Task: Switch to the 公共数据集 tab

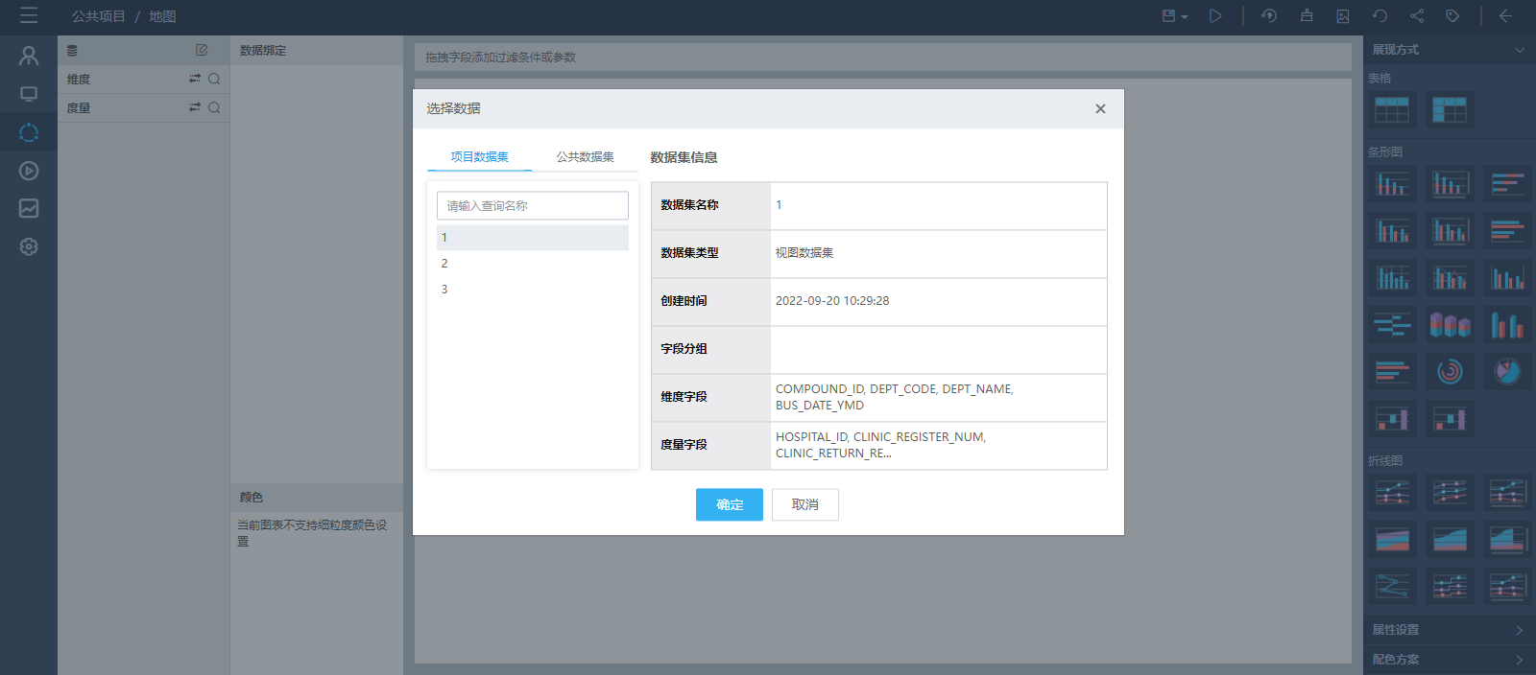Action: click(586, 157)
